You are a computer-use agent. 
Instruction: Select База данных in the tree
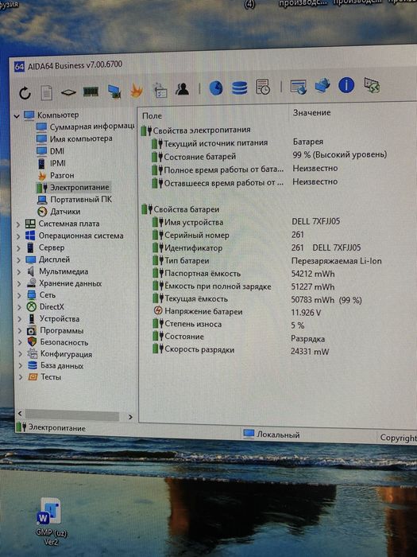coord(56,365)
